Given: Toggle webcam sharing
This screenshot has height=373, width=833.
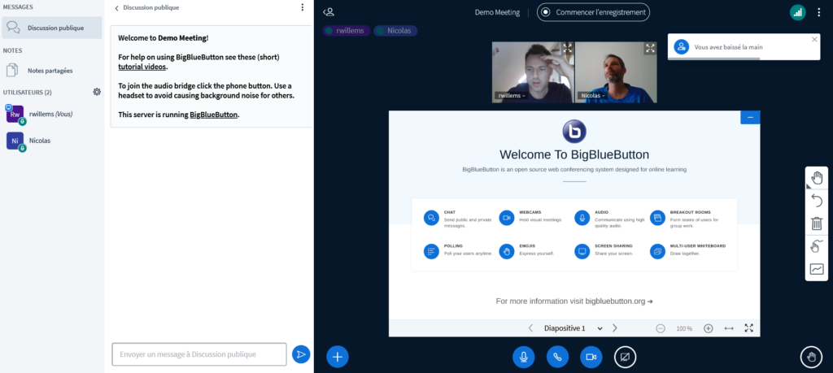Looking at the screenshot, I should click(591, 357).
